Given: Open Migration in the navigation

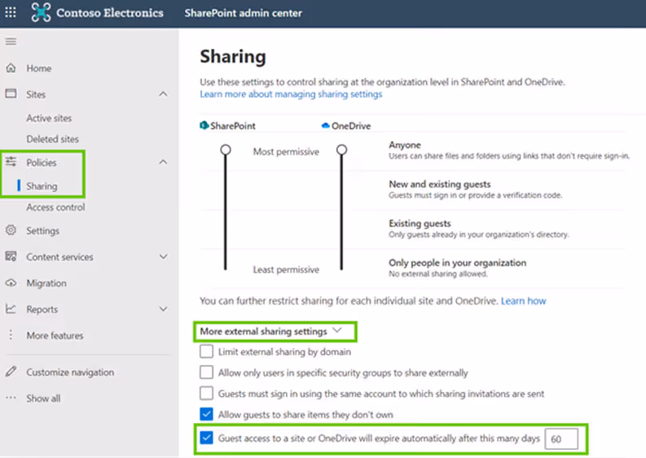Looking at the screenshot, I should tap(46, 283).
